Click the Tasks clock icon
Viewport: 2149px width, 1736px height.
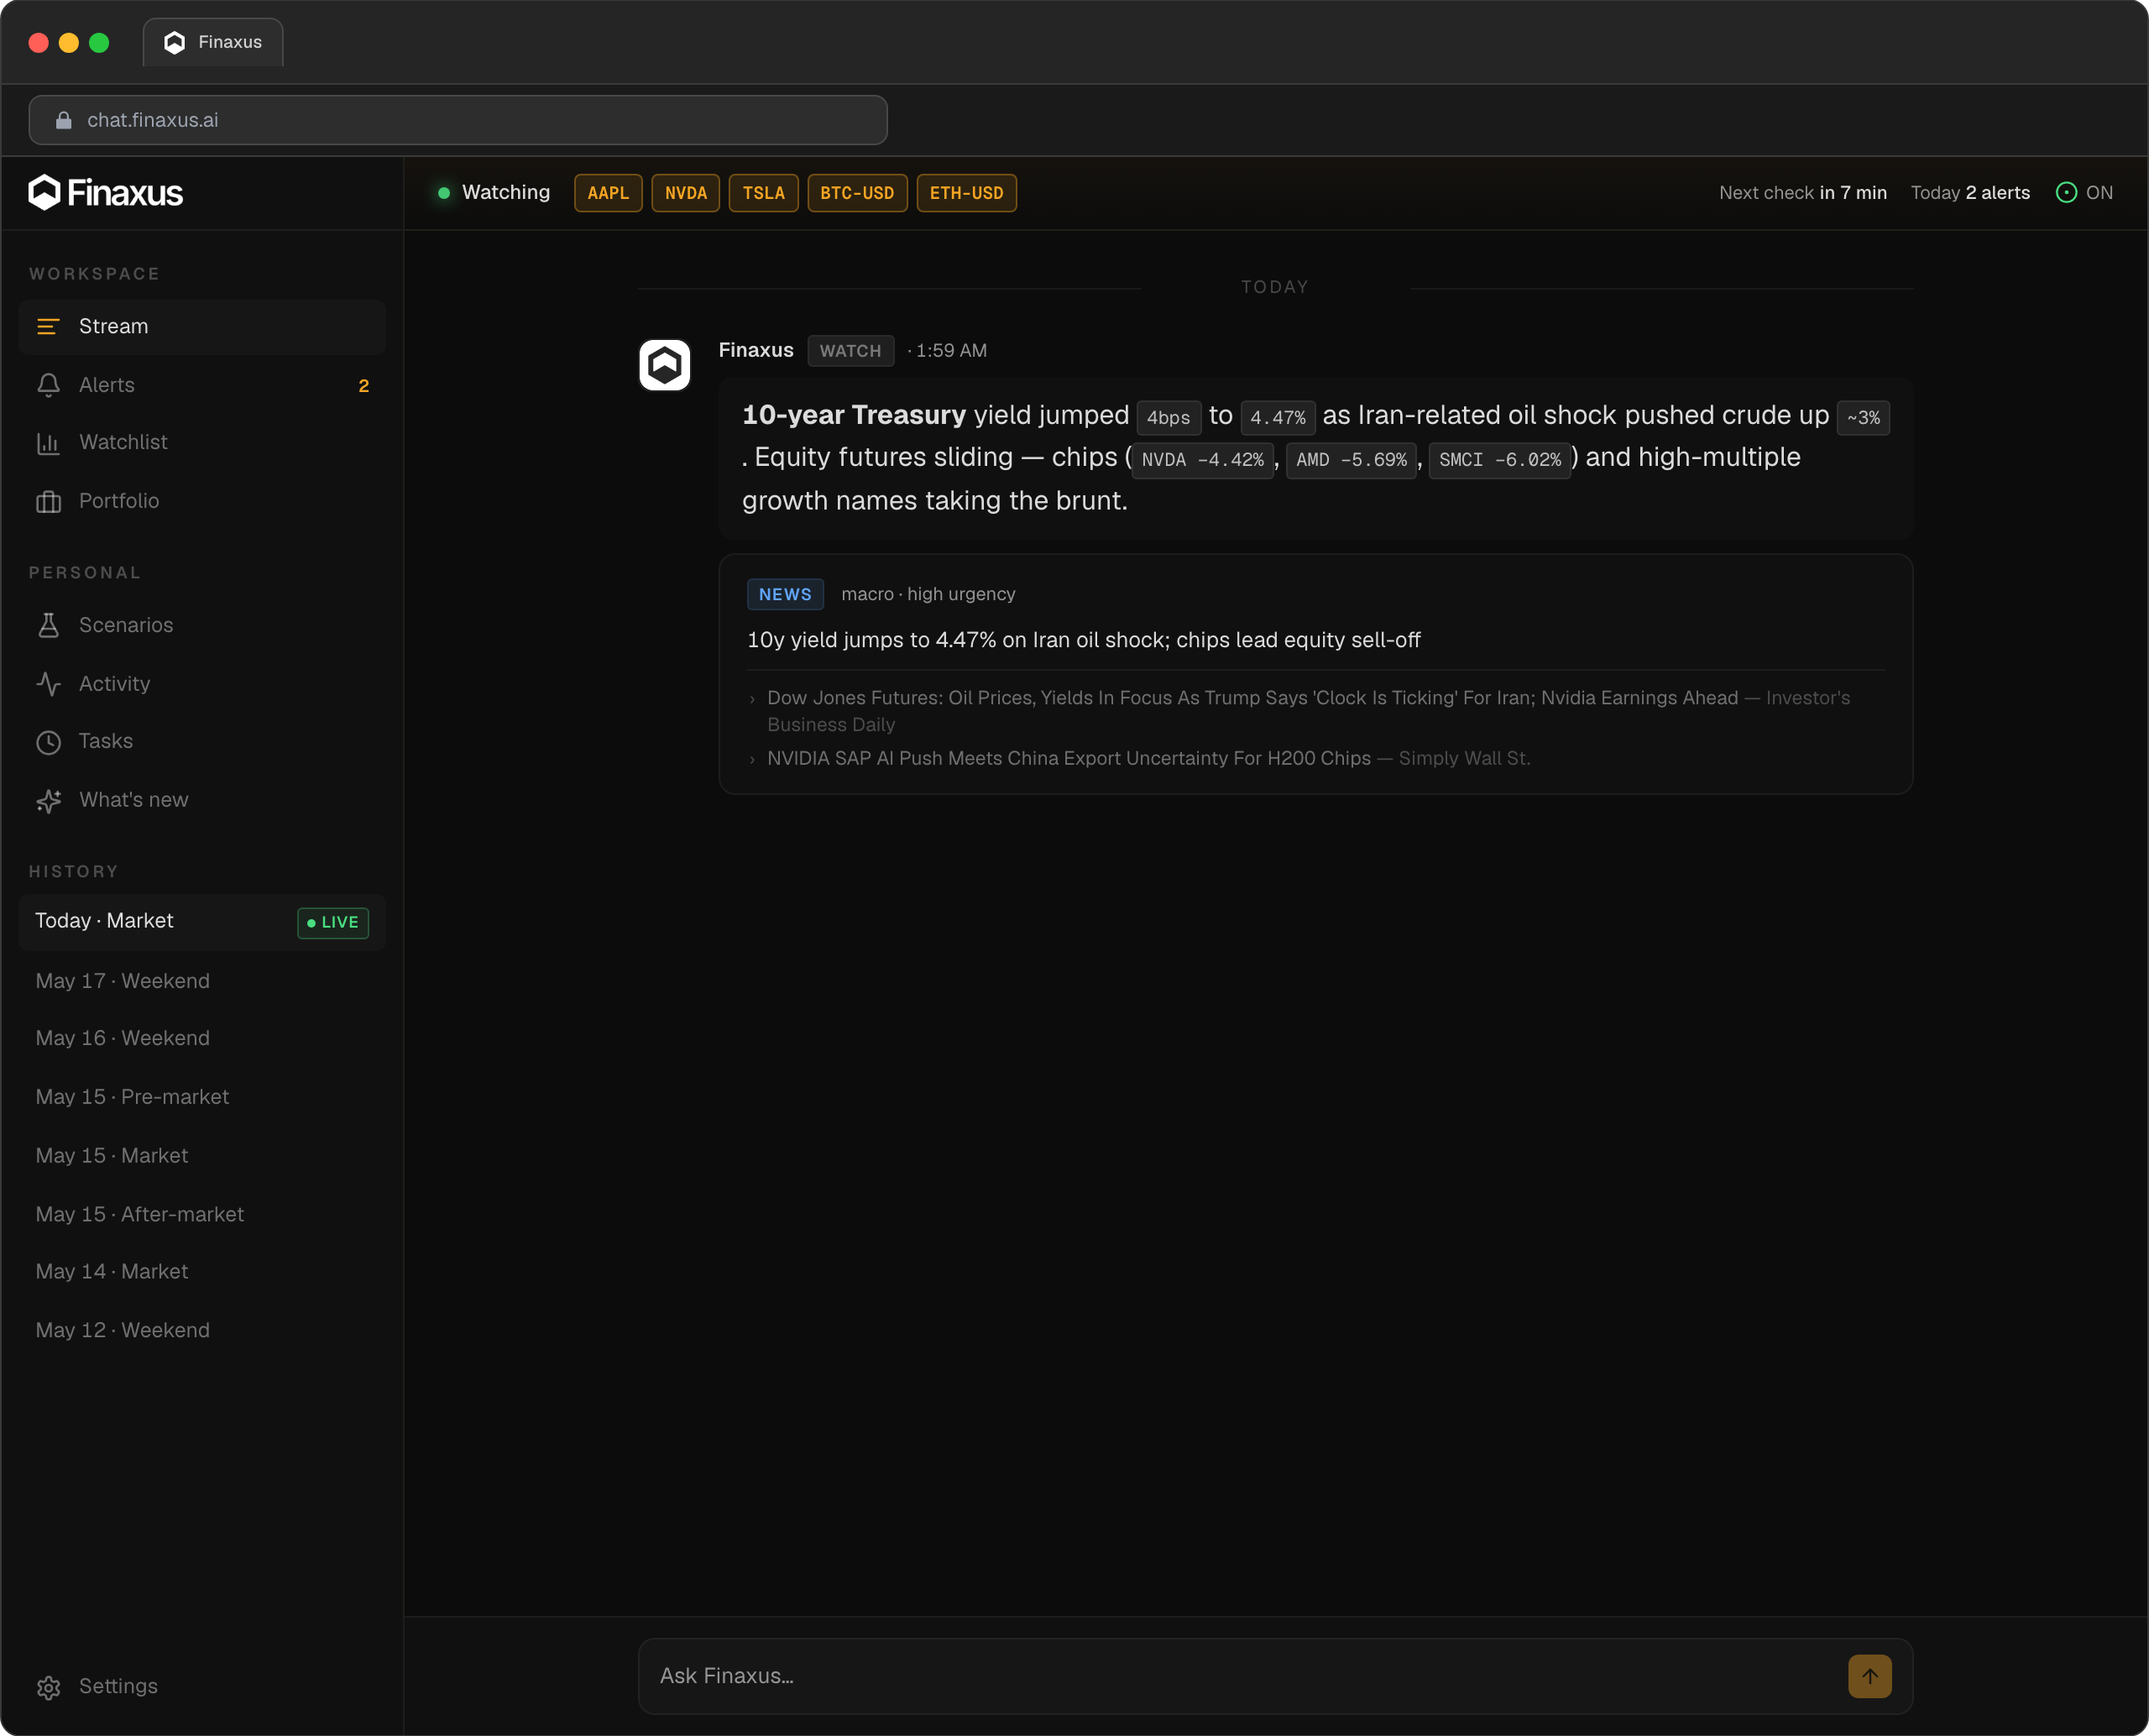[48, 742]
